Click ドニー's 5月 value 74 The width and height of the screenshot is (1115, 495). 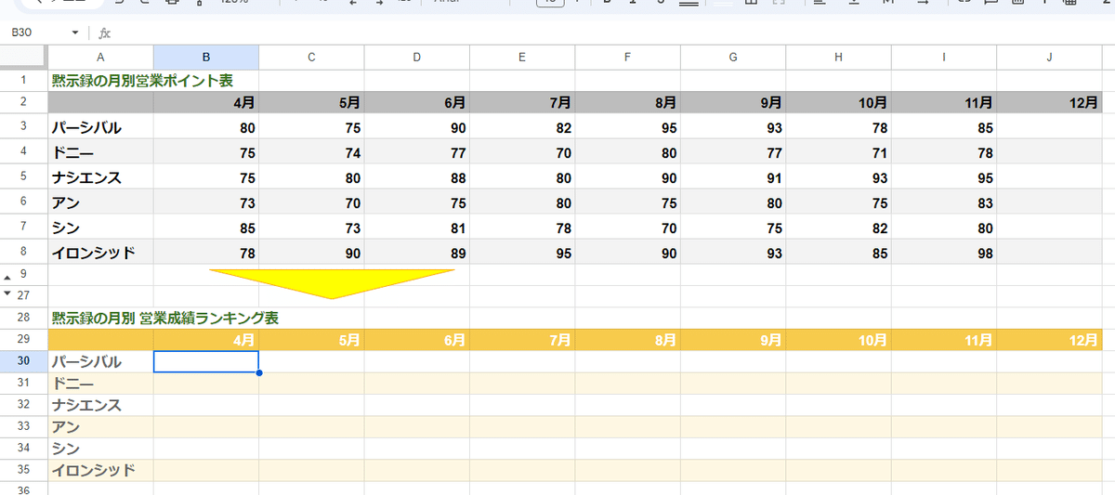pyautogui.click(x=311, y=152)
